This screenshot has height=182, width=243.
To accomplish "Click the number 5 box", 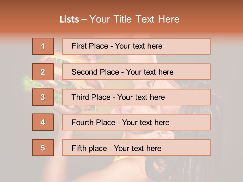I will (43, 148).
